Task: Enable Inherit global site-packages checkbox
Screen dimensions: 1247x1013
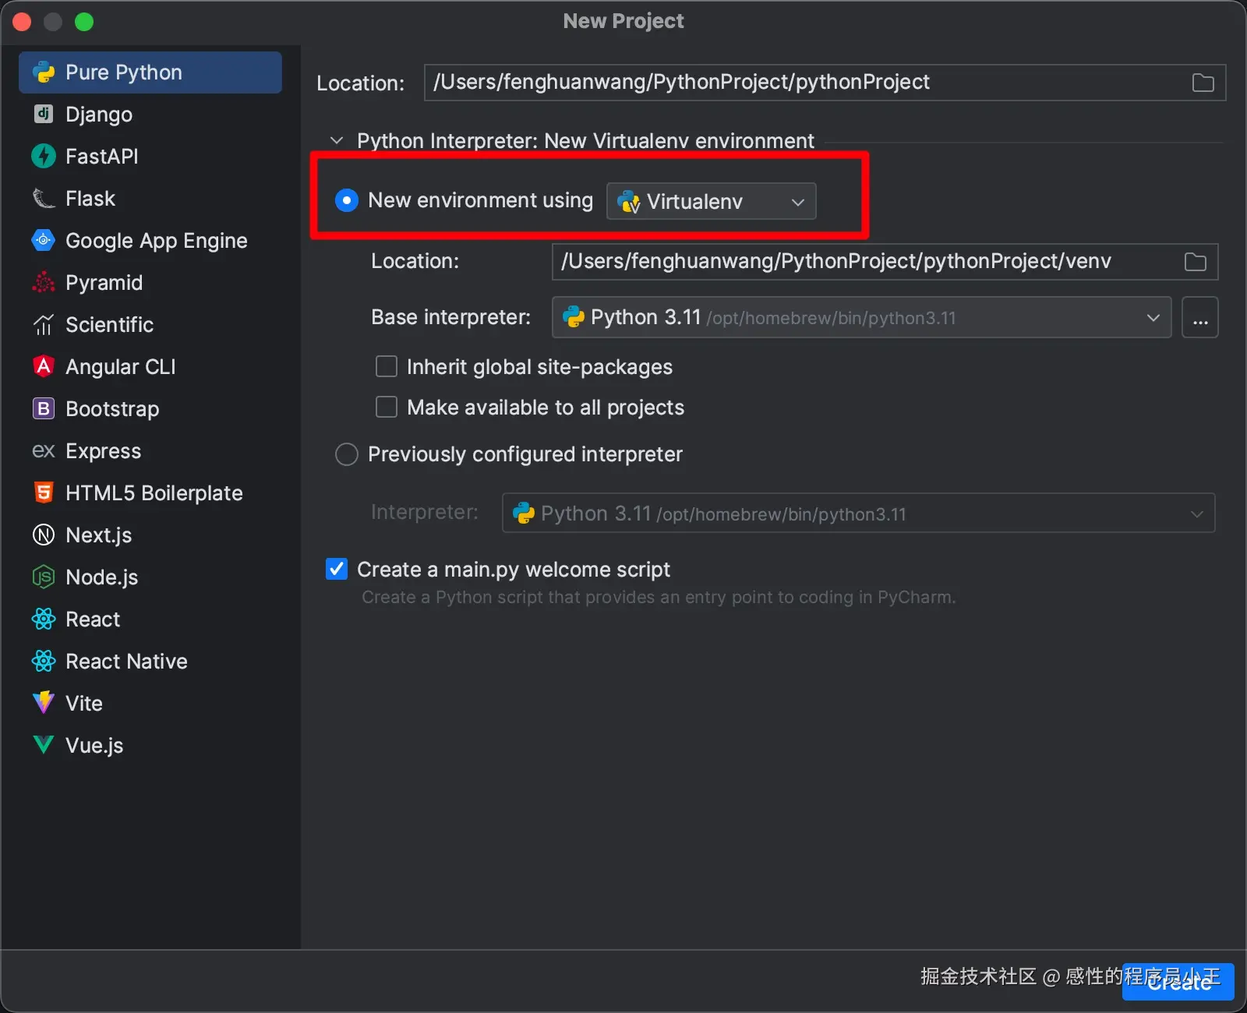Action: [x=387, y=366]
